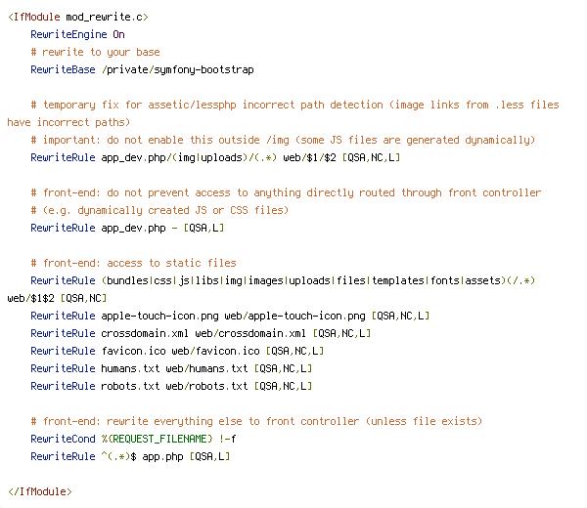Click the [QSA,NC,L] flags after web/$1/$2
This screenshot has height=508, width=587.
point(371,157)
